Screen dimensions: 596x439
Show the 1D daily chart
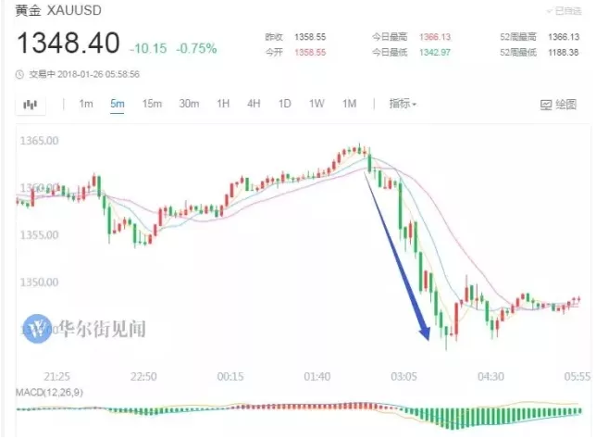tap(285, 104)
